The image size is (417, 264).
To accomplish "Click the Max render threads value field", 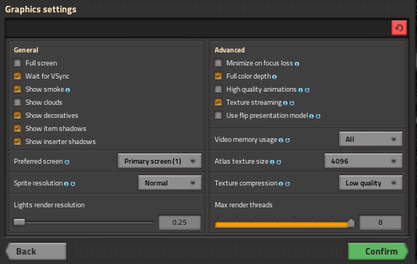I will [381, 223].
